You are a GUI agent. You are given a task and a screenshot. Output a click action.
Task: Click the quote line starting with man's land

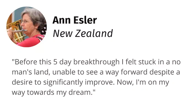pos(96,72)
